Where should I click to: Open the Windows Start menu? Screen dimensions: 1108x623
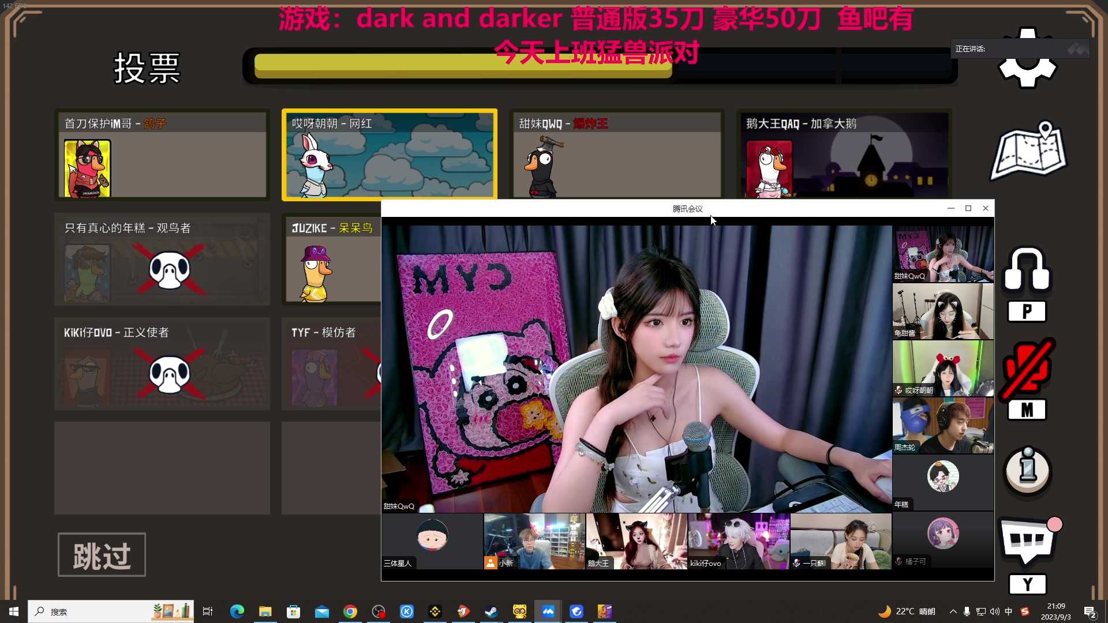14,611
